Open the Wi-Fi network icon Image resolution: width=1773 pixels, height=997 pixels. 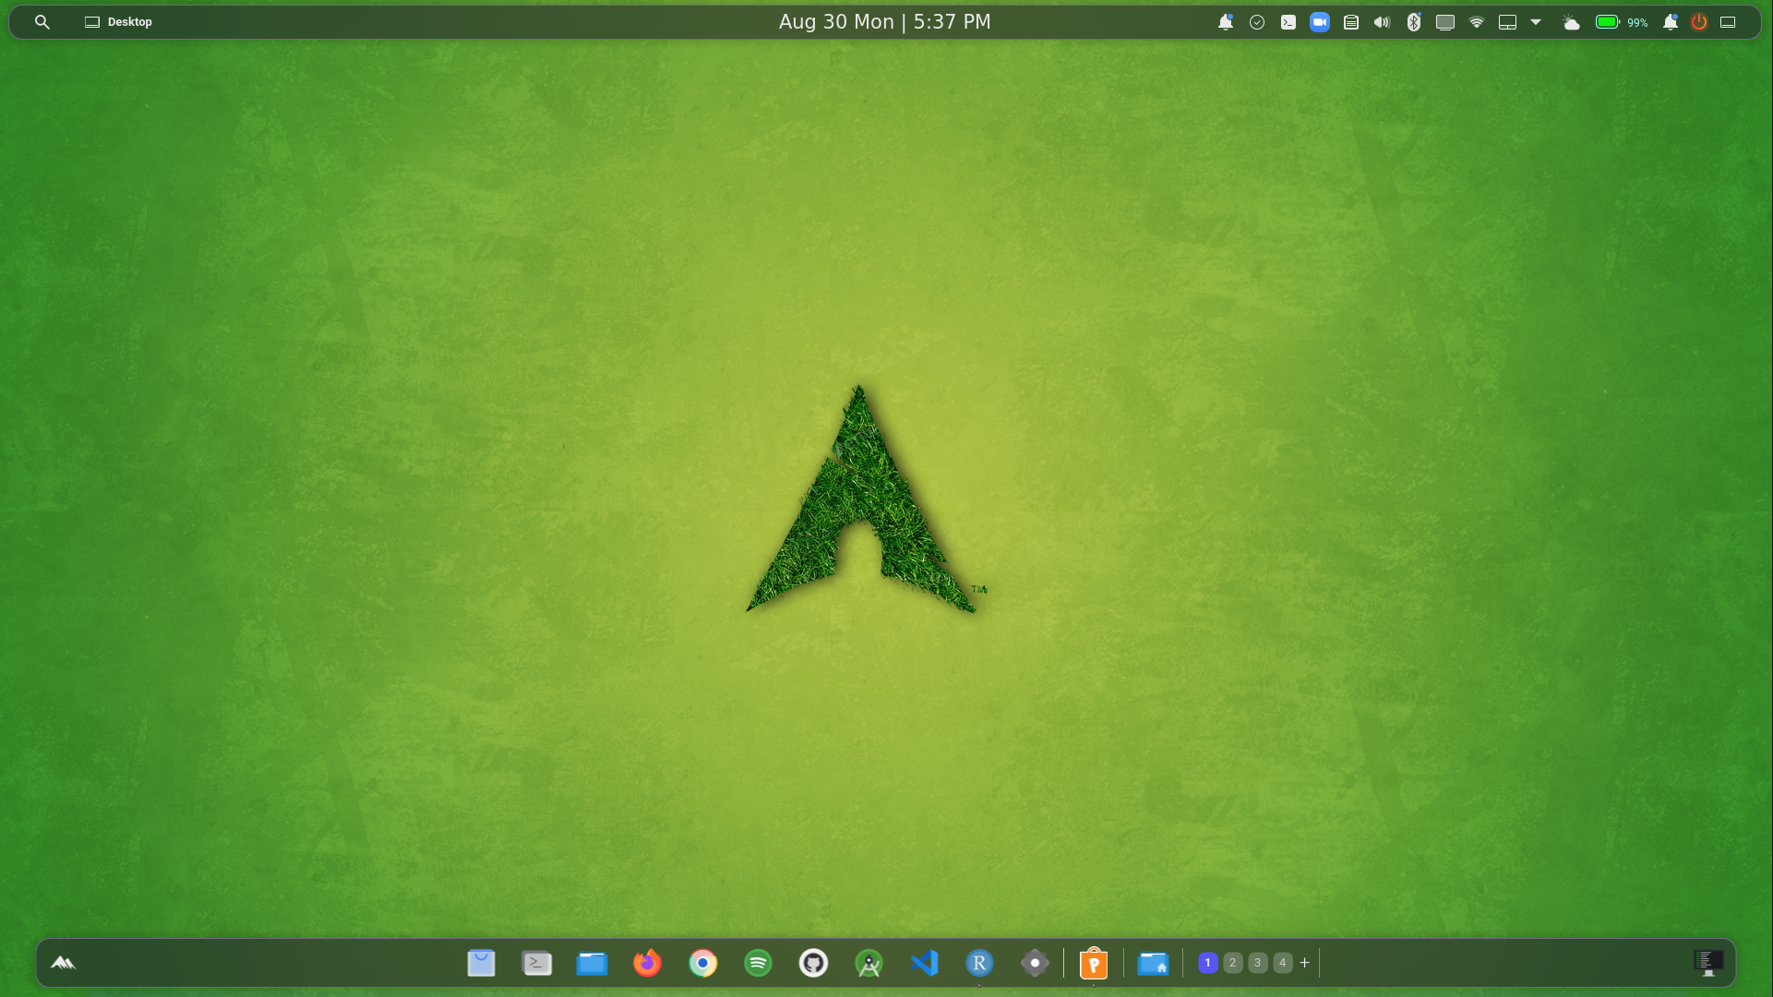tap(1477, 22)
